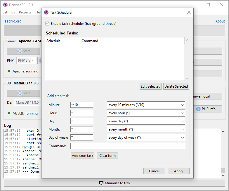
Task: Open the Month preset dropdown
Action: [x=146, y=129]
